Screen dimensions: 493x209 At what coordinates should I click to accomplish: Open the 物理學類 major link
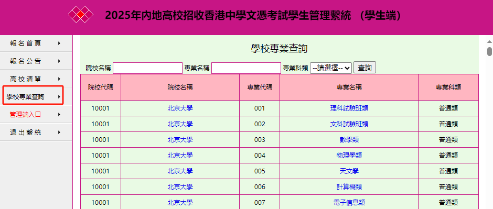click(x=349, y=156)
